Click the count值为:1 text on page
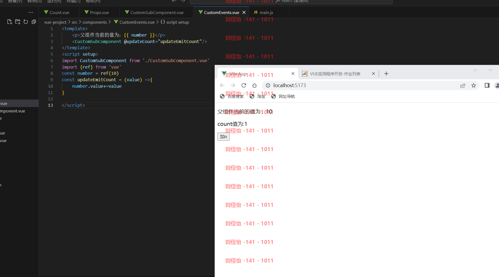499x277 pixels. pos(232,124)
